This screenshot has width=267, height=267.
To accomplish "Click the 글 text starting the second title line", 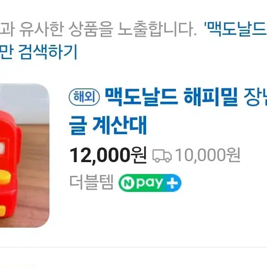I will [78, 125].
